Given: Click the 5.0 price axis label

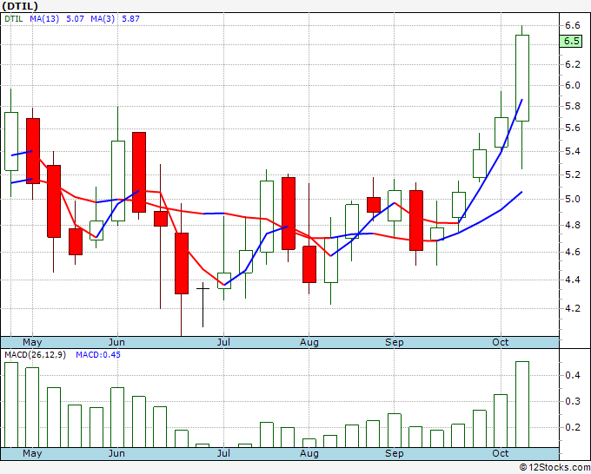Looking at the screenshot, I should click(572, 199).
